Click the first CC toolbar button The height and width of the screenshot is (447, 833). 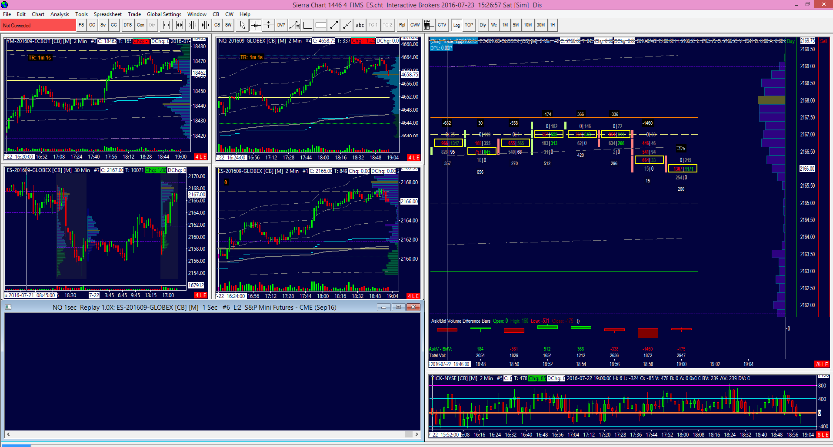coord(114,25)
